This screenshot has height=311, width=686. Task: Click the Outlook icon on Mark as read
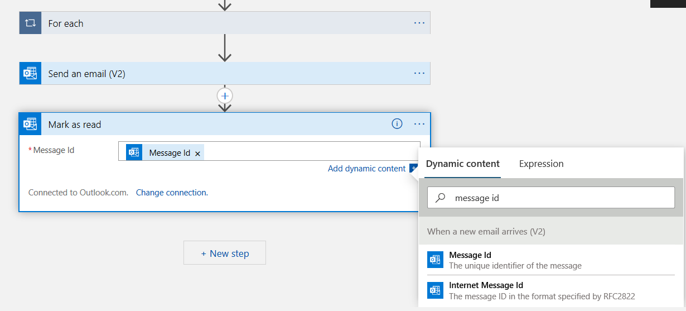pyautogui.click(x=30, y=125)
